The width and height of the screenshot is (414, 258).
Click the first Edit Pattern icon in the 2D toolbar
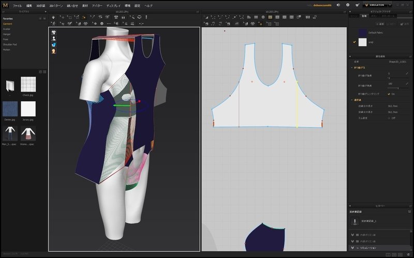tap(206, 17)
